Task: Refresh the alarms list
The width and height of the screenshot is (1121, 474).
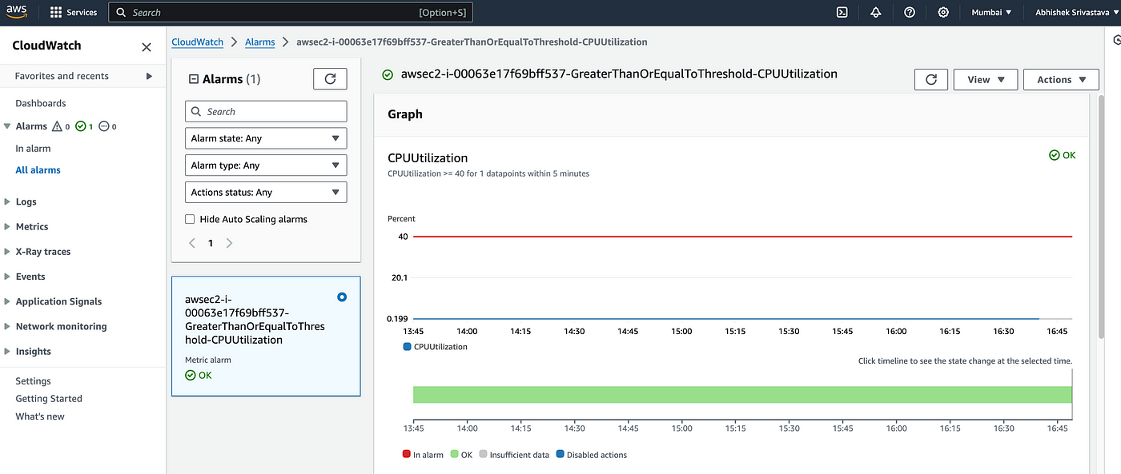Action: click(330, 78)
